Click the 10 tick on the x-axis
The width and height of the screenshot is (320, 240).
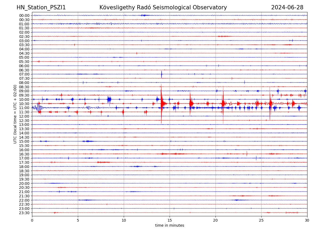click(x=124, y=220)
